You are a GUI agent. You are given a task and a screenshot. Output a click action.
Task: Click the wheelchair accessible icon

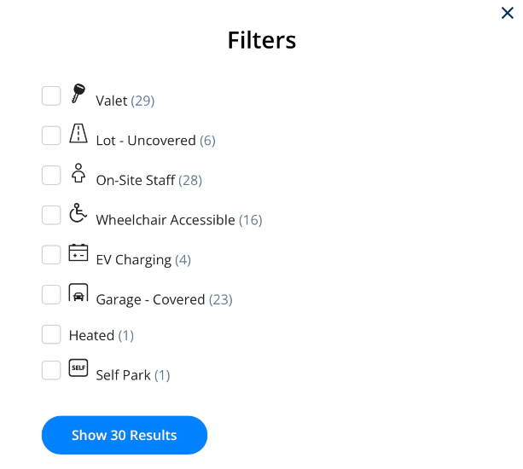(x=78, y=212)
